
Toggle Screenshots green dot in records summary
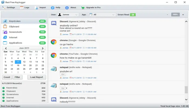4,94
